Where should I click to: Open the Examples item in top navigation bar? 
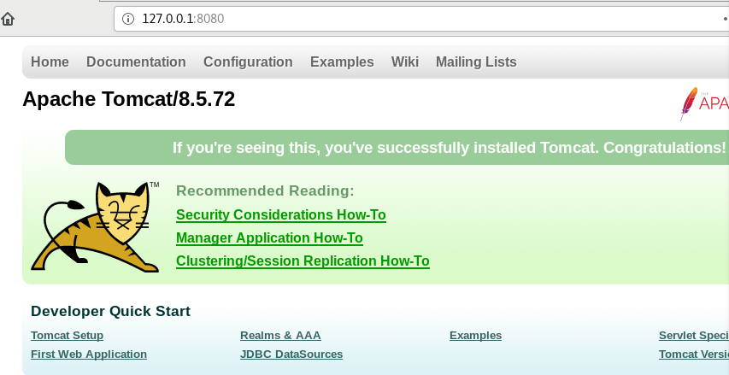coord(342,62)
